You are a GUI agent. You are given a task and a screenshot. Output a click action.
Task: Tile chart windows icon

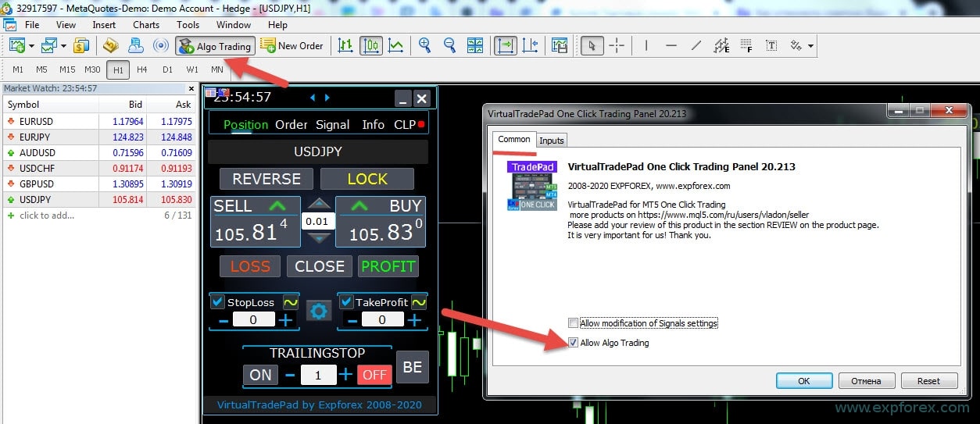pos(474,46)
